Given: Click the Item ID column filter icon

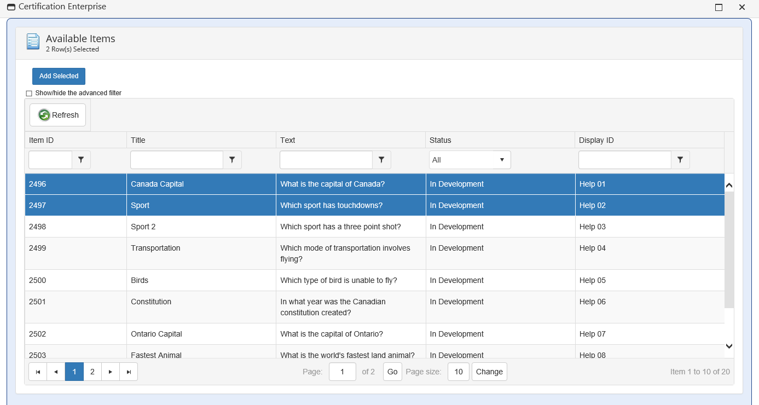Looking at the screenshot, I should 81,160.
